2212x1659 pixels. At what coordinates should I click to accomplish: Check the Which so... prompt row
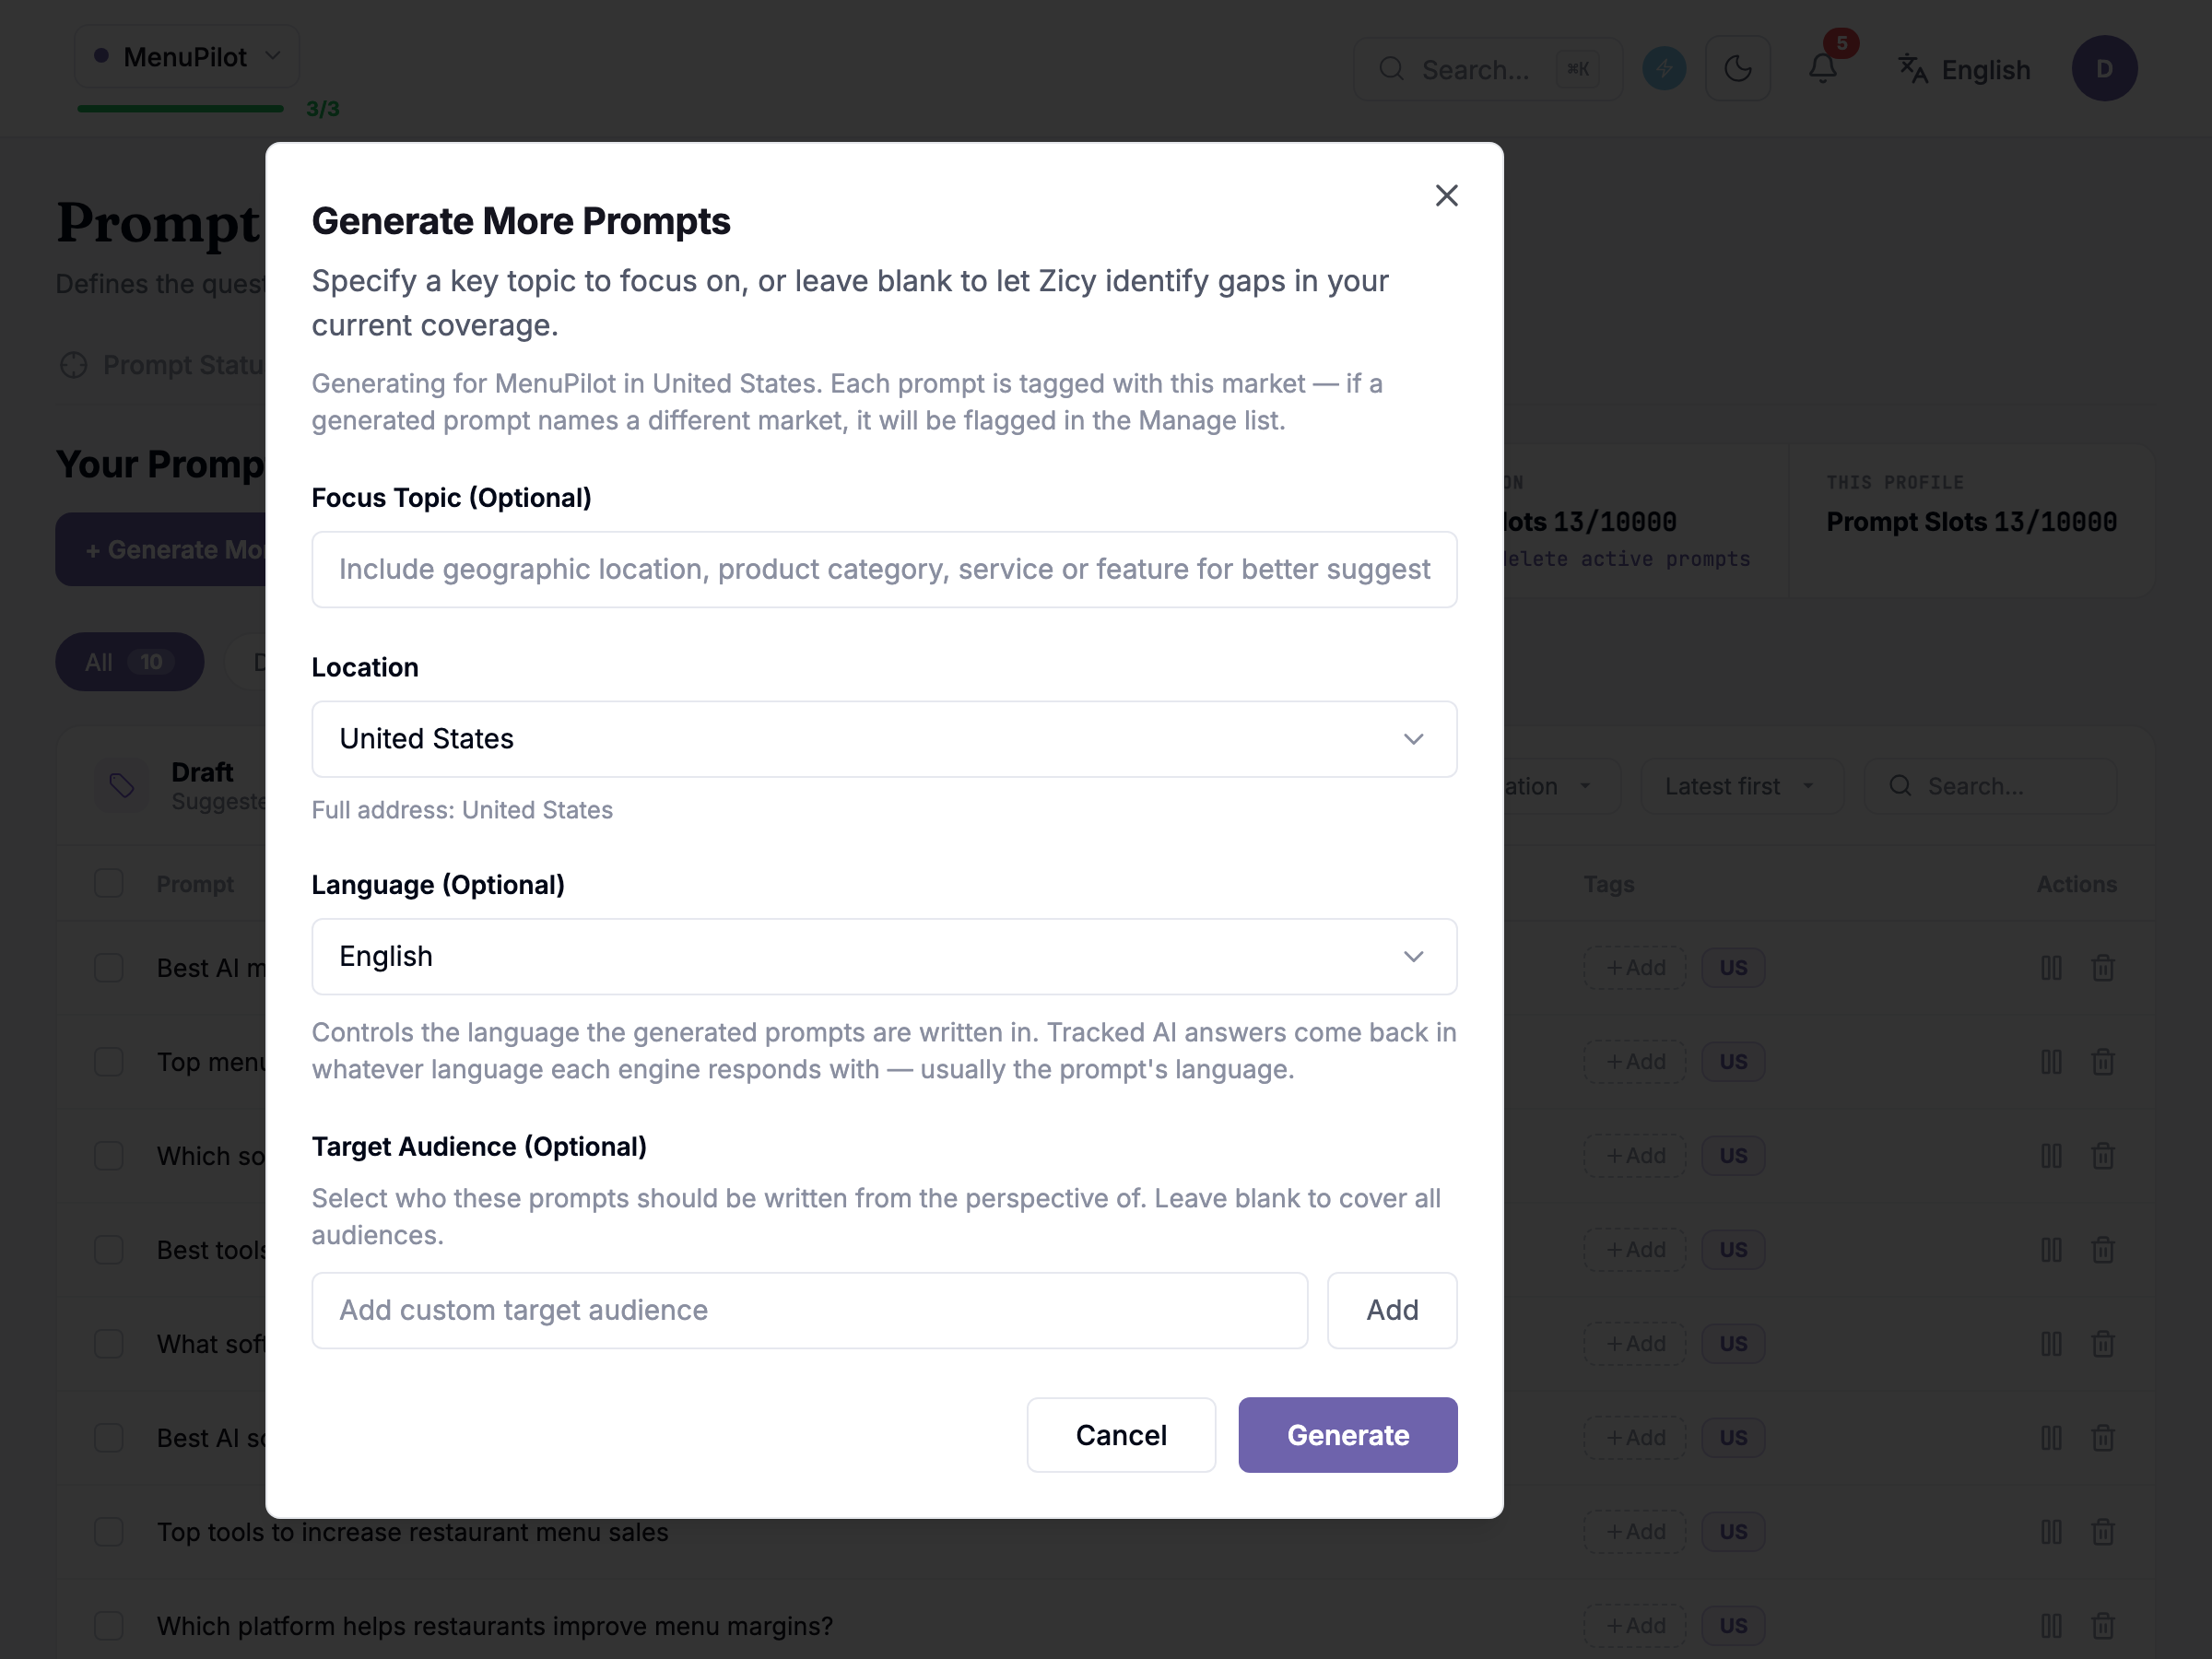point(109,1155)
